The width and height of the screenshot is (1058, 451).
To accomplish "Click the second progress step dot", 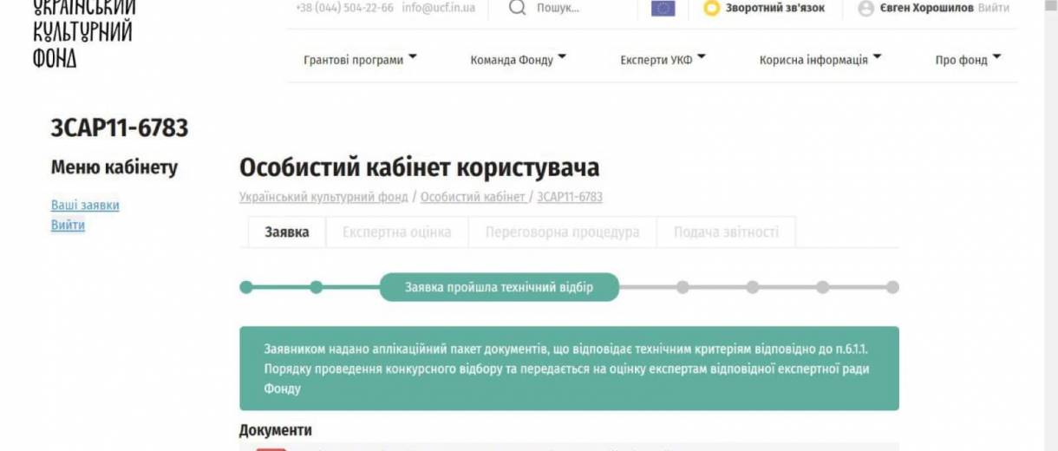I will pyautogui.click(x=317, y=287).
